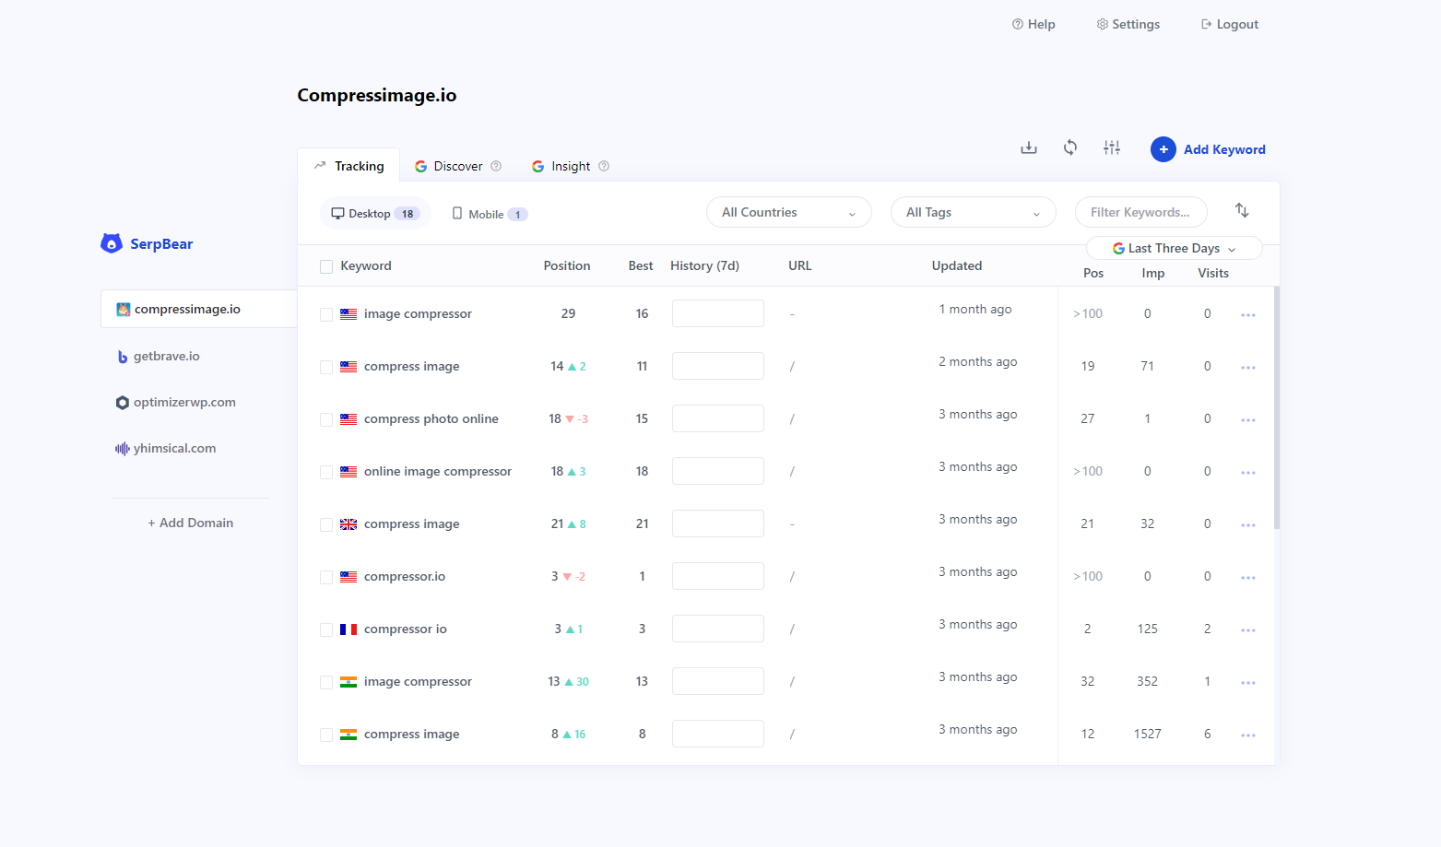Check the US image compressor keyword checkbox
This screenshot has height=847, width=1441.
326,314
